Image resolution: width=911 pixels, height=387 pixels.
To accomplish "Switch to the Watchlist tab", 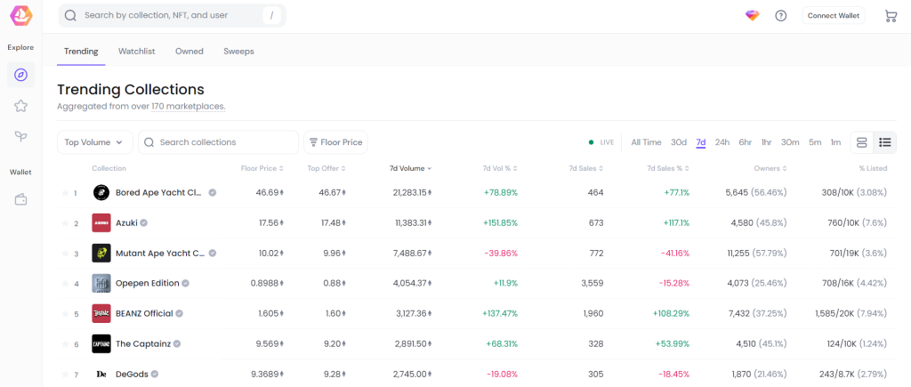I will (x=137, y=52).
